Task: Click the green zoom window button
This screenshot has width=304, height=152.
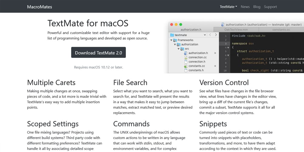Action: click(181, 25)
